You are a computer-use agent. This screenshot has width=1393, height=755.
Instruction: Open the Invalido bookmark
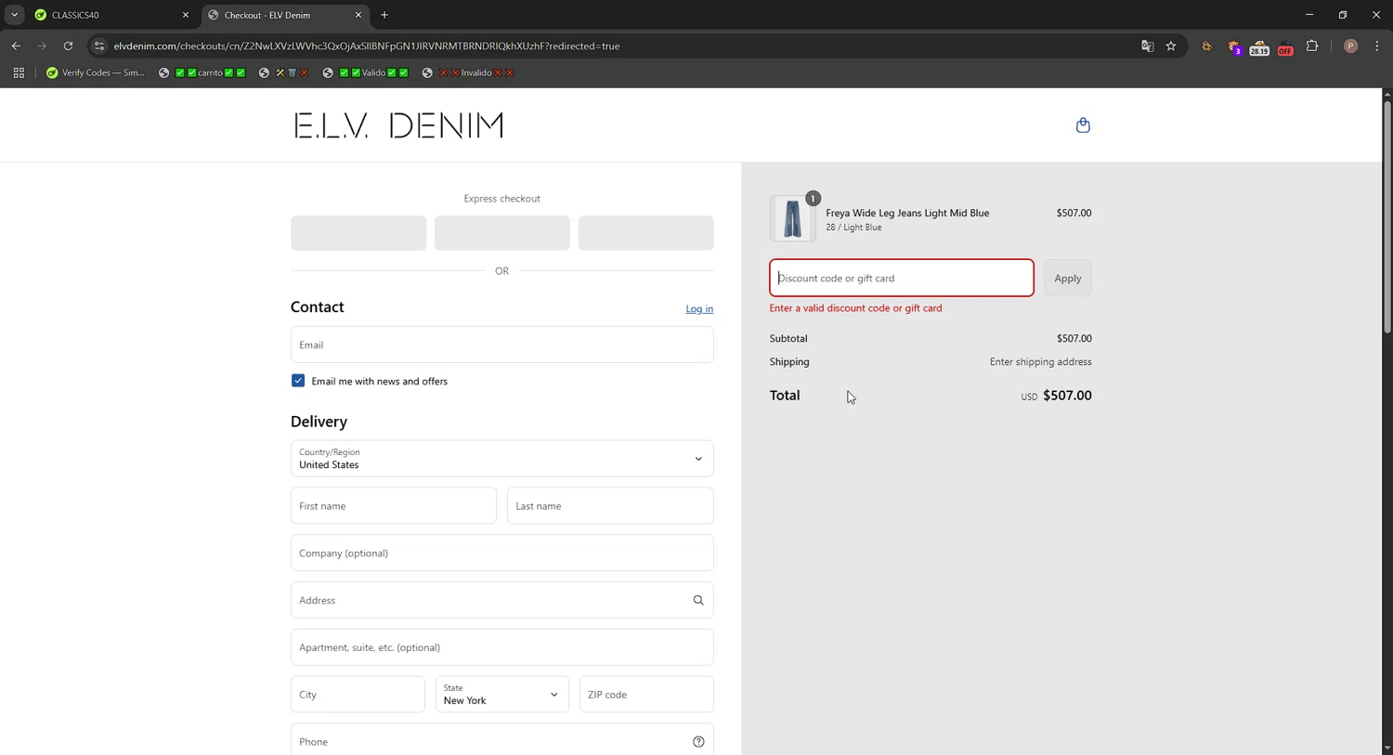pos(469,72)
